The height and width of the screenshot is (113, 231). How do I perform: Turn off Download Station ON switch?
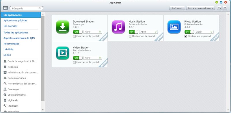click(x=78, y=32)
